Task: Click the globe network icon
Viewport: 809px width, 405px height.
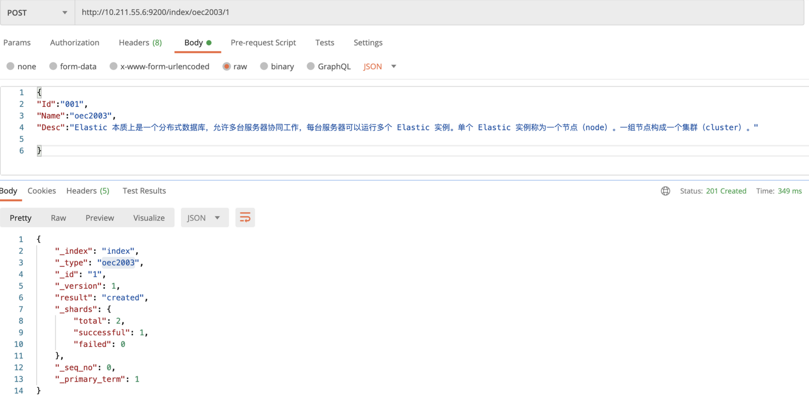Action: coord(665,190)
